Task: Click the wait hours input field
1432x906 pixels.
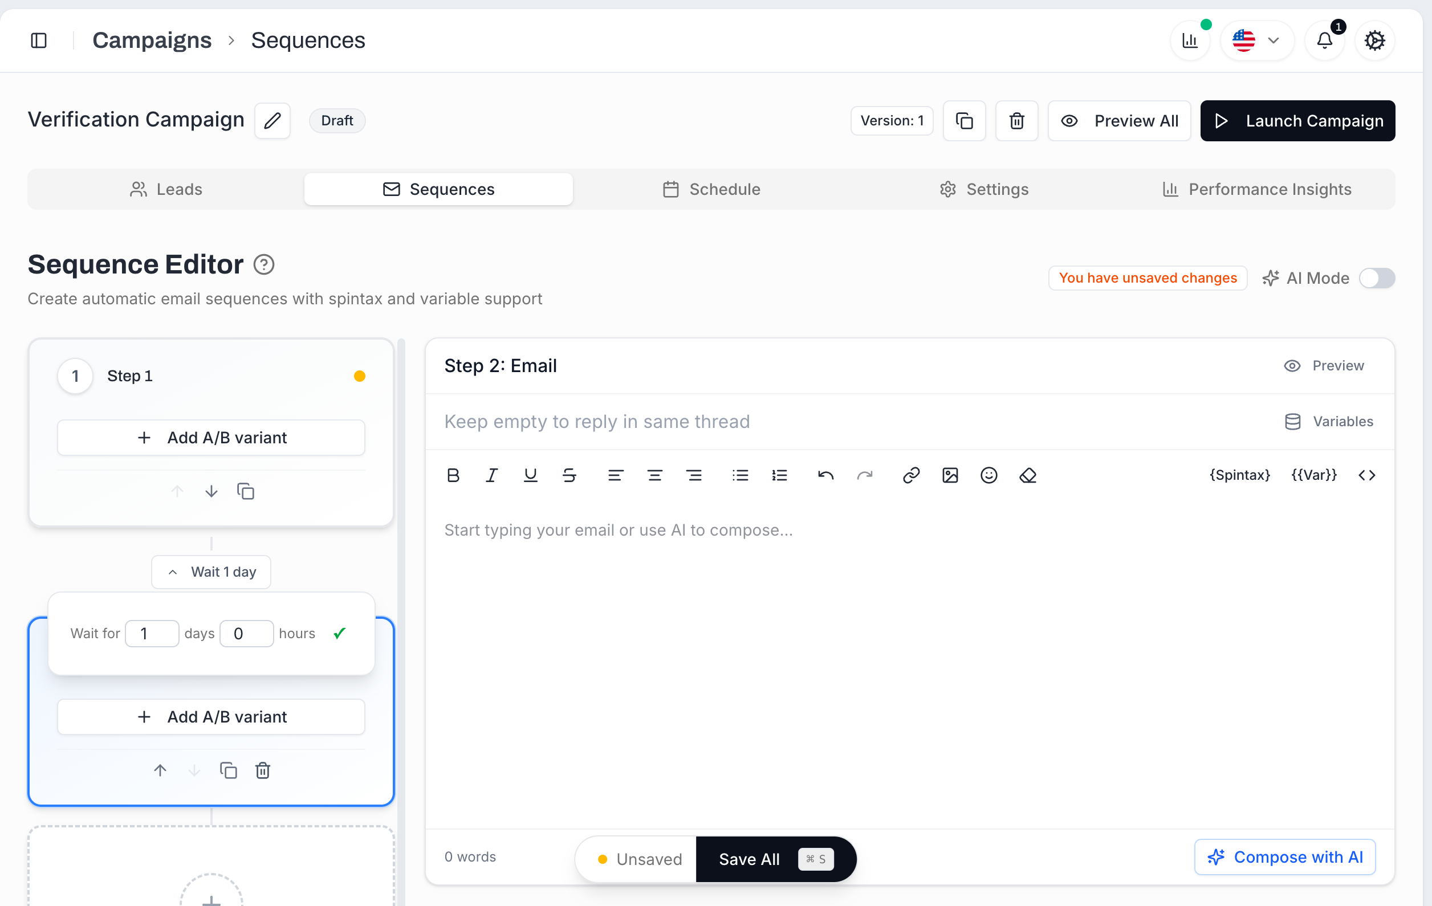Action: click(246, 634)
